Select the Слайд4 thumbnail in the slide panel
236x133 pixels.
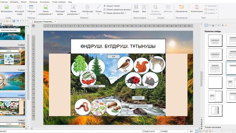click(x=13, y=106)
